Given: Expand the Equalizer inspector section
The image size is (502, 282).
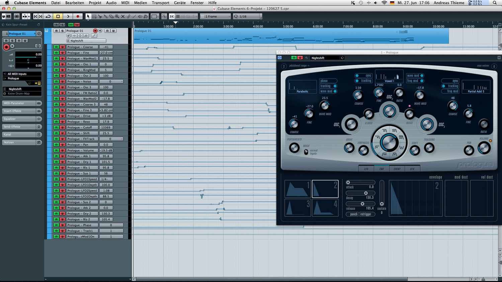Looking at the screenshot, I should [x=22, y=119].
